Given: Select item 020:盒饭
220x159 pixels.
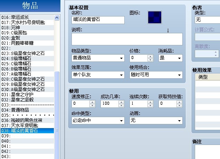Looking at the screenshot, I should [x=27, y=38].
